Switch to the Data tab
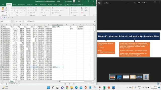The image size is (161, 90). 36,5
